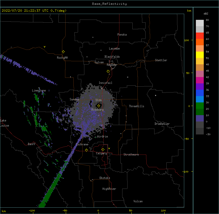Click the Didsbury town label

tap(98, 110)
